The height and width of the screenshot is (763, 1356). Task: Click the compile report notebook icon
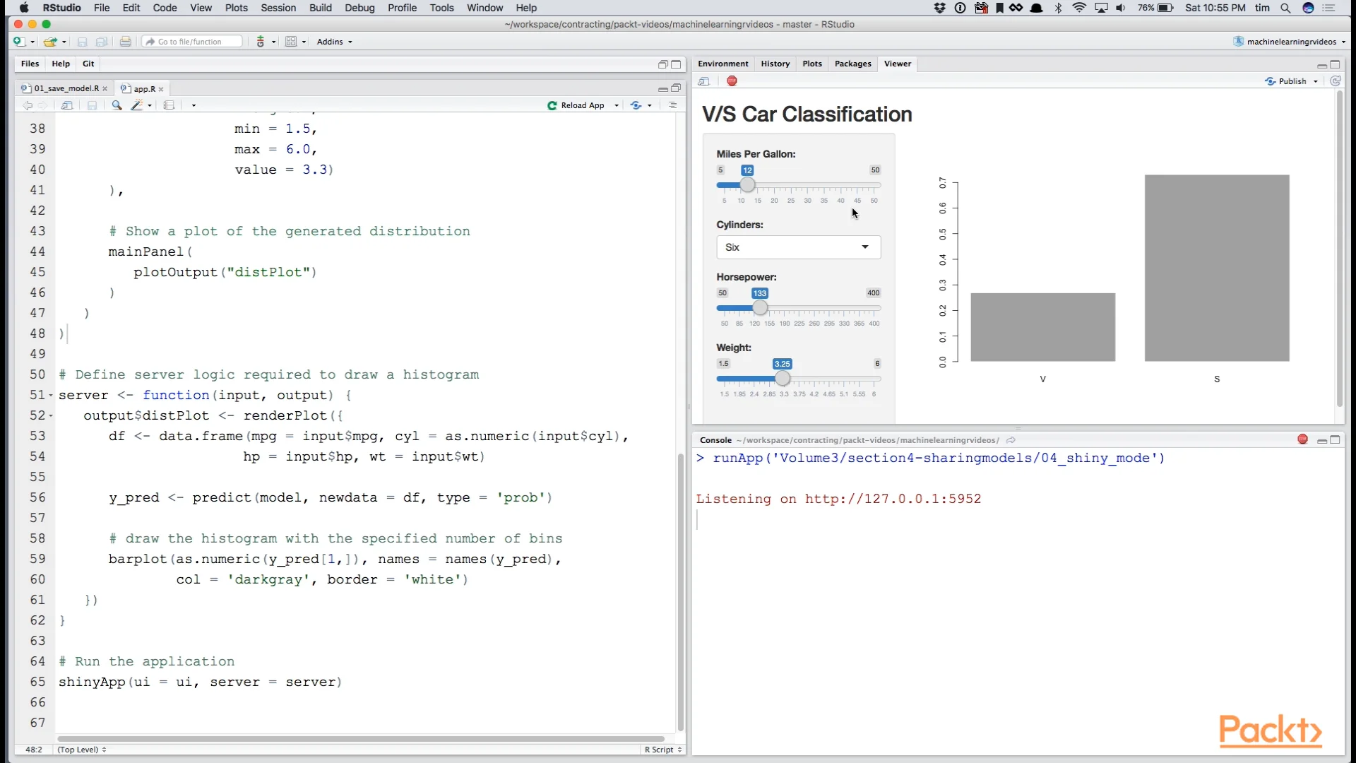click(169, 105)
